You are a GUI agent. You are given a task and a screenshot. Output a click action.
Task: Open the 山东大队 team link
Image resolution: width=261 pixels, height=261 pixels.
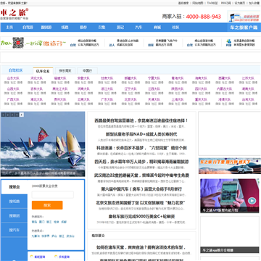[13, 78]
